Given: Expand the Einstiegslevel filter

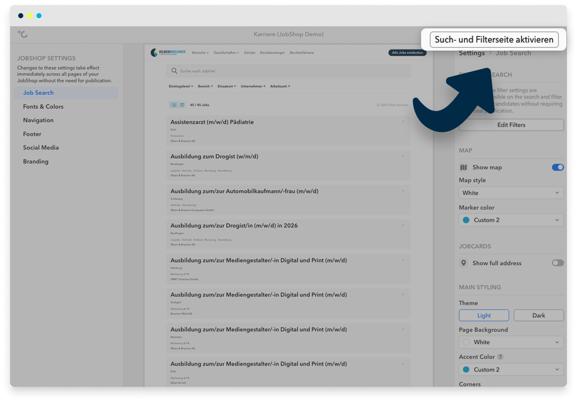Looking at the screenshot, I should coord(181,86).
